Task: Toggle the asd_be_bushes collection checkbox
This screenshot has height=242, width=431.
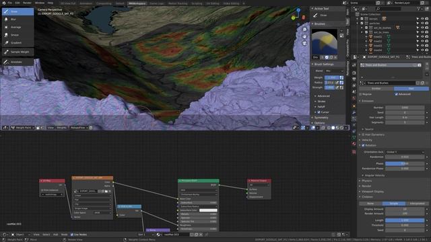Action: [x=366, y=28]
